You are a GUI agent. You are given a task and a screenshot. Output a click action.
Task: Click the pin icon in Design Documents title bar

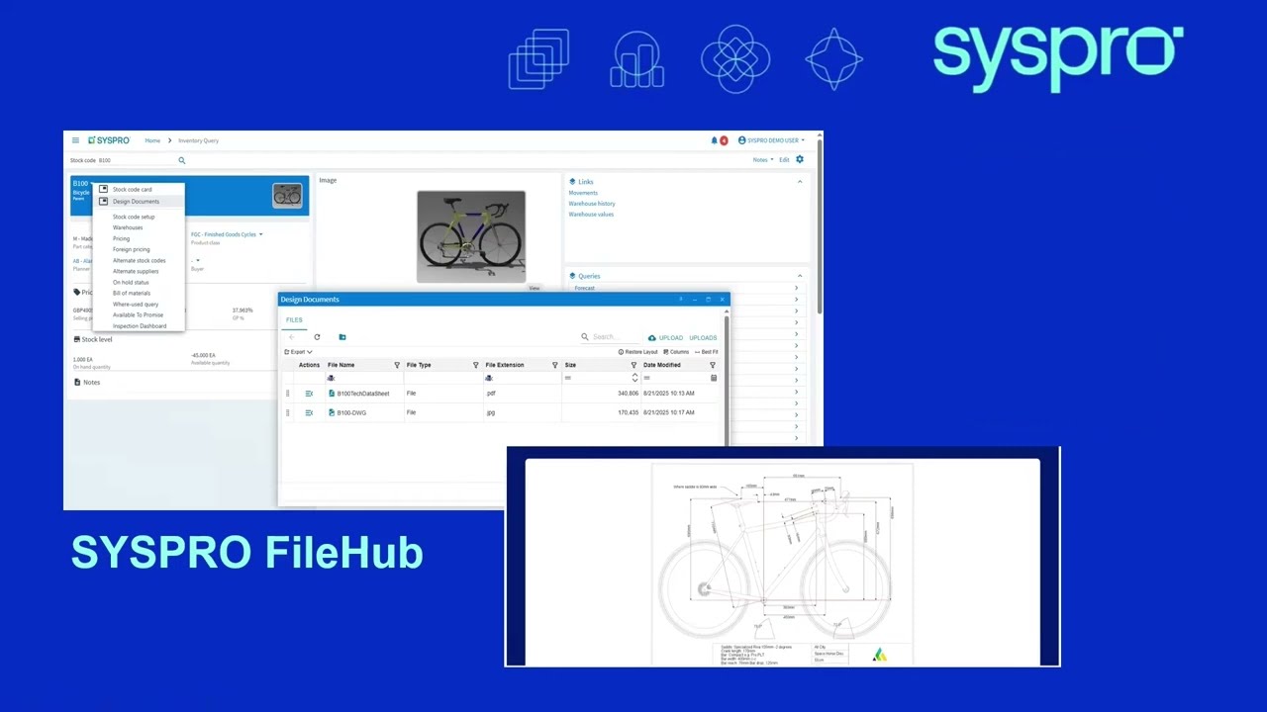click(680, 300)
